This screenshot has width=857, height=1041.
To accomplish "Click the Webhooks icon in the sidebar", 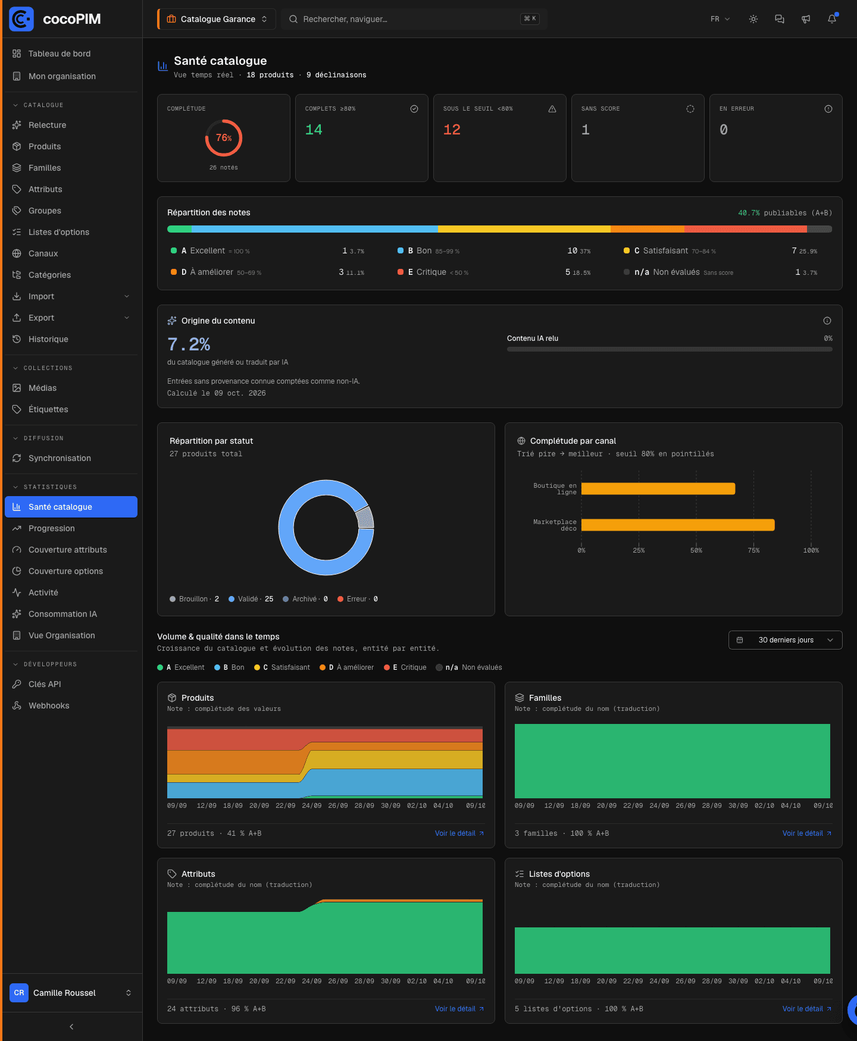I will 17,706.
